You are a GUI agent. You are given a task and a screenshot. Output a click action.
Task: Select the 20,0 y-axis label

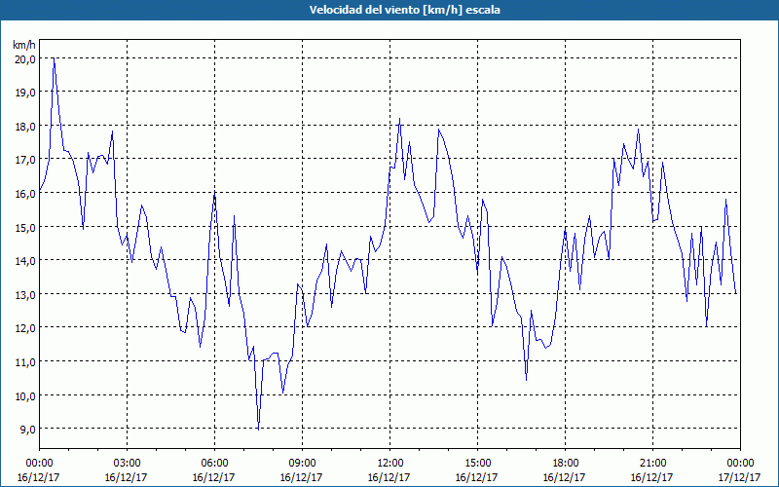(25, 59)
